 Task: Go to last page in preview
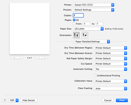(45, 58)
